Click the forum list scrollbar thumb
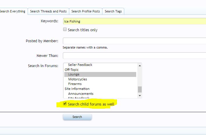 click(140, 89)
